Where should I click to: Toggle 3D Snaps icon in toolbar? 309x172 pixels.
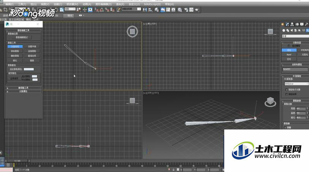point(97,9)
